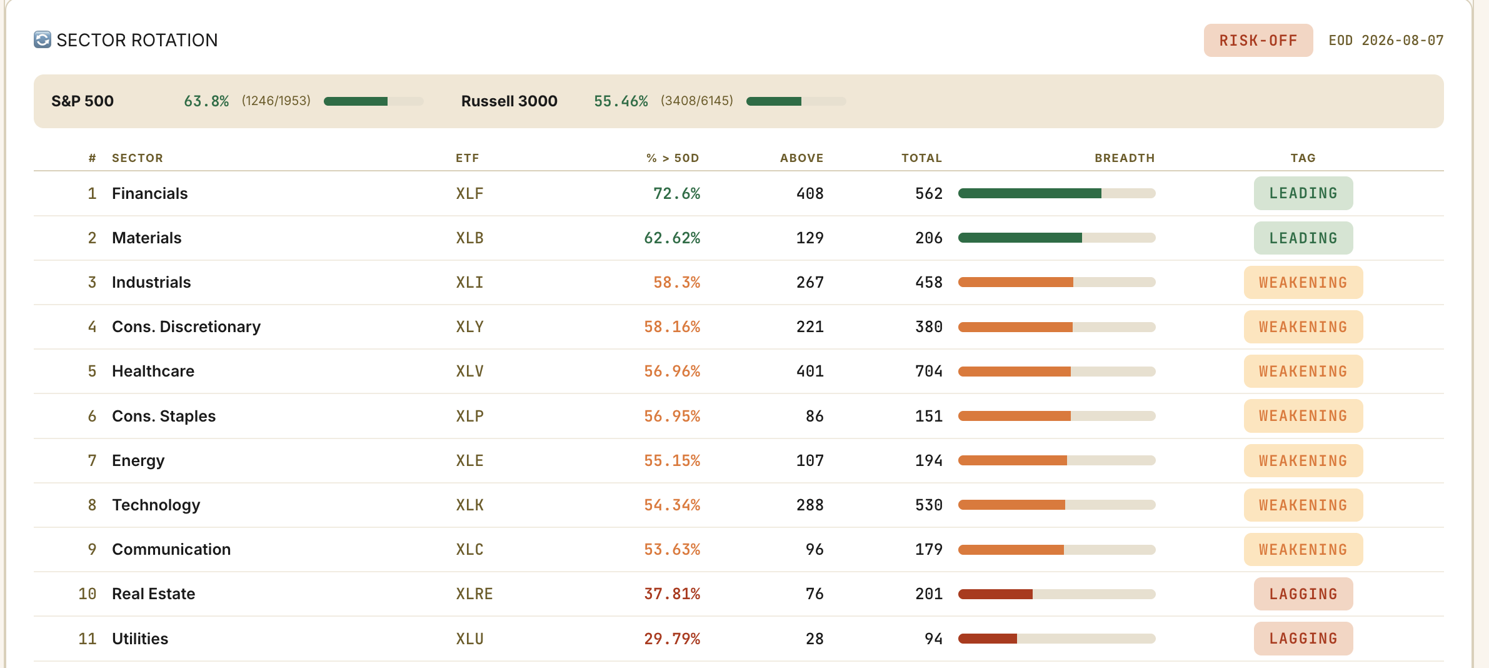1489x668 pixels.
Task: Select the Healthcare total of 704
Action: click(x=929, y=372)
